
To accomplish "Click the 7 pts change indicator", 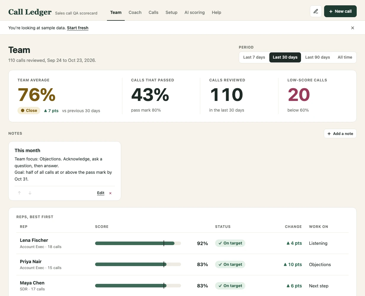I will tap(51, 111).
